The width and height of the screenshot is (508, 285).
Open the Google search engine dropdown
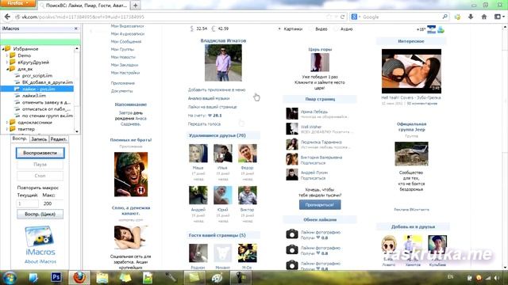pos(356,17)
